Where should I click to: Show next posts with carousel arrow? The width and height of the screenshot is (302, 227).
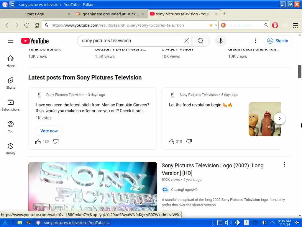pos(280,119)
